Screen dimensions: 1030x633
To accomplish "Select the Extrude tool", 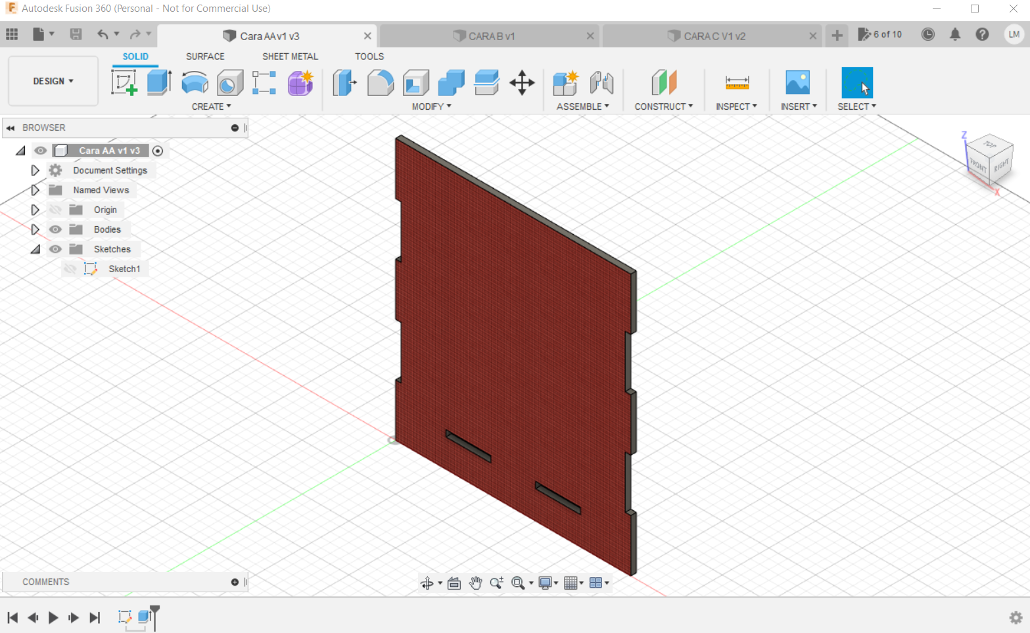I will point(159,83).
